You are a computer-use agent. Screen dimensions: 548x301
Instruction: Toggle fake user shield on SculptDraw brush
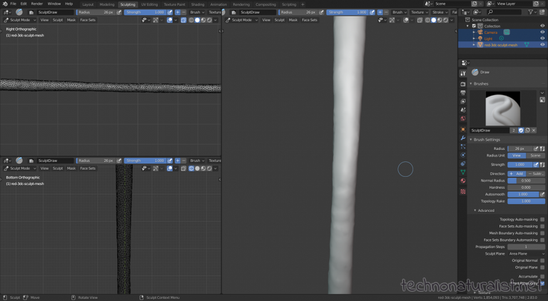click(521, 131)
